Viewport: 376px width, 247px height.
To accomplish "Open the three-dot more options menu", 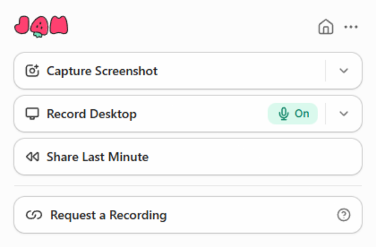I will pos(351,27).
